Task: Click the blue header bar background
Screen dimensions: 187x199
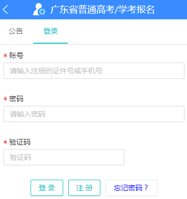Action: [170, 10]
